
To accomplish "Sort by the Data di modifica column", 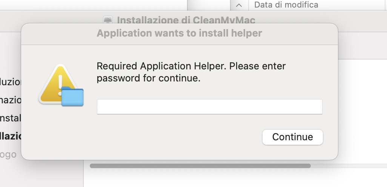I will pos(286,5).
